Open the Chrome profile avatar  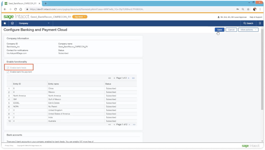click(x=255, y=9)
